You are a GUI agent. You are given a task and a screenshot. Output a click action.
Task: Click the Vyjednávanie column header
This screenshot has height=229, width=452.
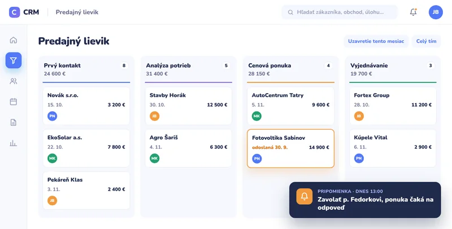point(369,65)
